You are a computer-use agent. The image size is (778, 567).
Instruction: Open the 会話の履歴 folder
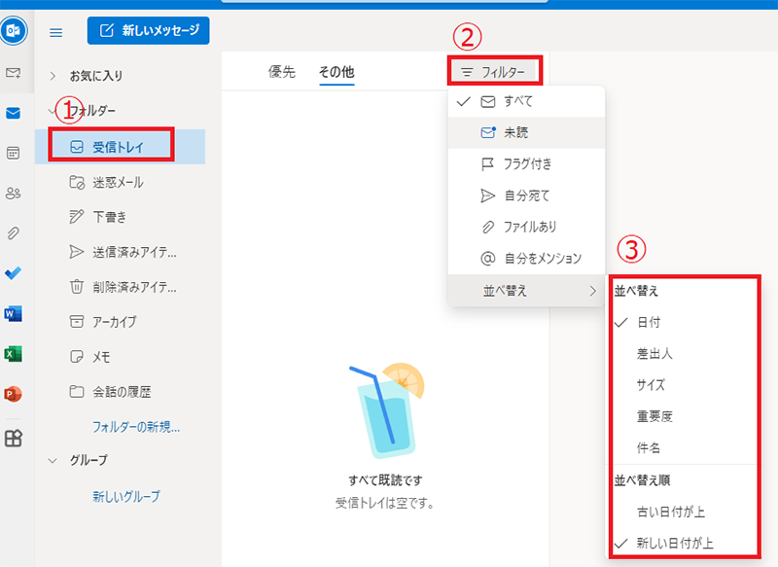[x=120, y=392]
